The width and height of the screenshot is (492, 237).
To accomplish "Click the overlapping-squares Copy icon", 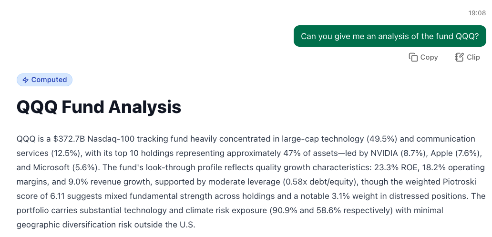I will [x=413, y=57].
